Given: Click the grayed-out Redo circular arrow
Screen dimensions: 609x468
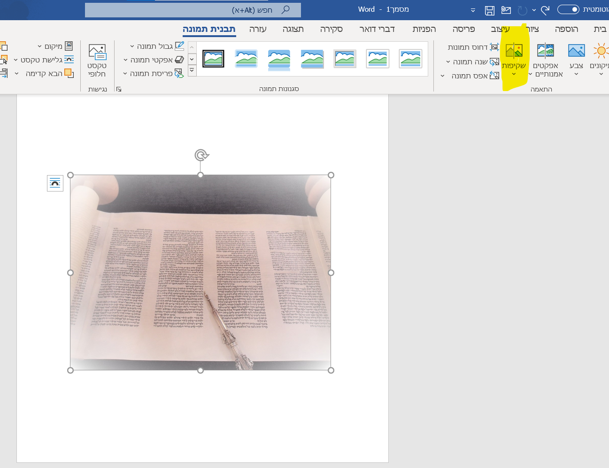Looking at the screenshot, I should [522, 10].
